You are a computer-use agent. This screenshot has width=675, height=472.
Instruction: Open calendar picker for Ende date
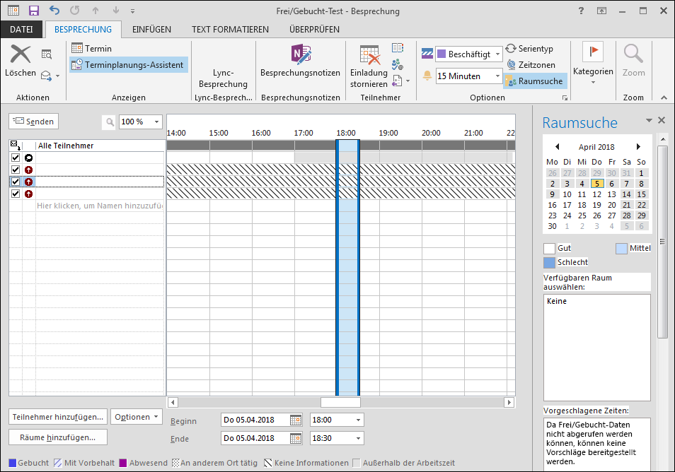click(296, 438)
